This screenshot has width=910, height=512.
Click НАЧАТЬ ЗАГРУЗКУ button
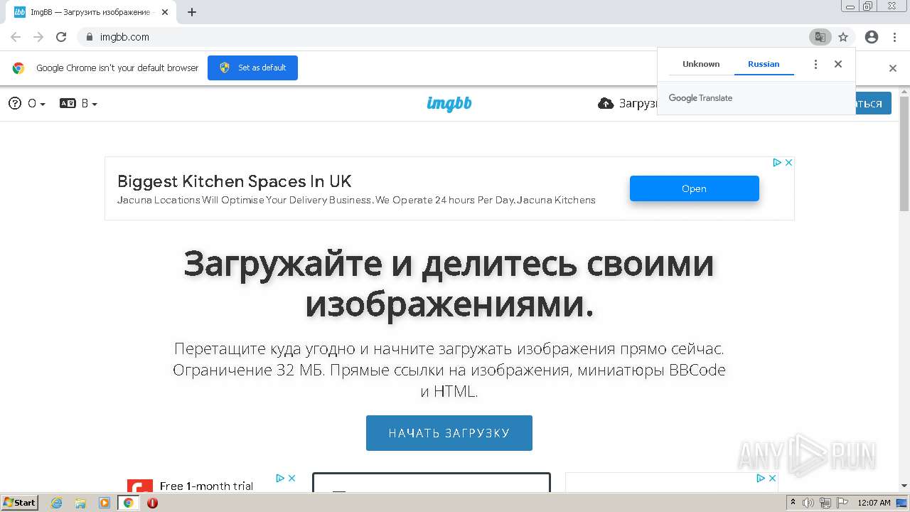449,433
